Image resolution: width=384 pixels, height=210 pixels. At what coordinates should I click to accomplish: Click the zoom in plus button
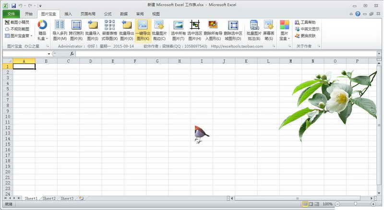point(373,204)
